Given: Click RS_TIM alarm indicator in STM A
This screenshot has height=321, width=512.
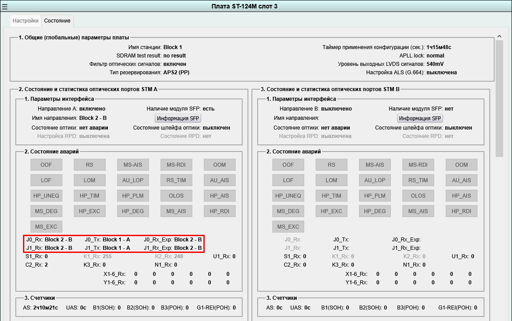Looking at the screenshot, I should point(176,180).
